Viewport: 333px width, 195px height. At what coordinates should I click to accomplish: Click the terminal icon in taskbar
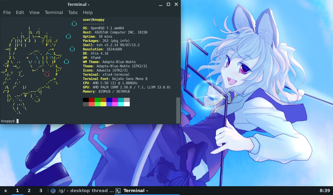click(118, 191)
